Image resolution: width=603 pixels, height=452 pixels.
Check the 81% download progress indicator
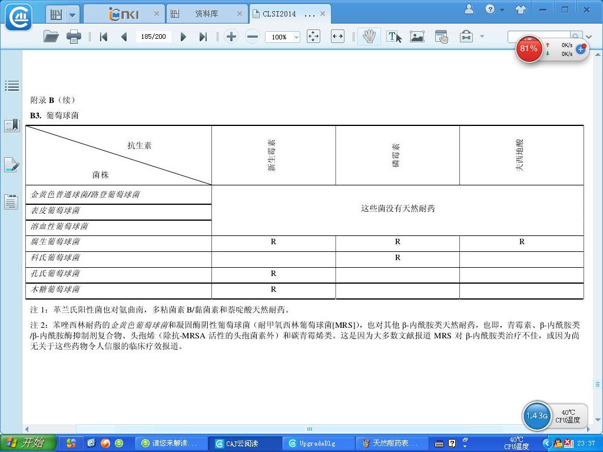(529, 49)
